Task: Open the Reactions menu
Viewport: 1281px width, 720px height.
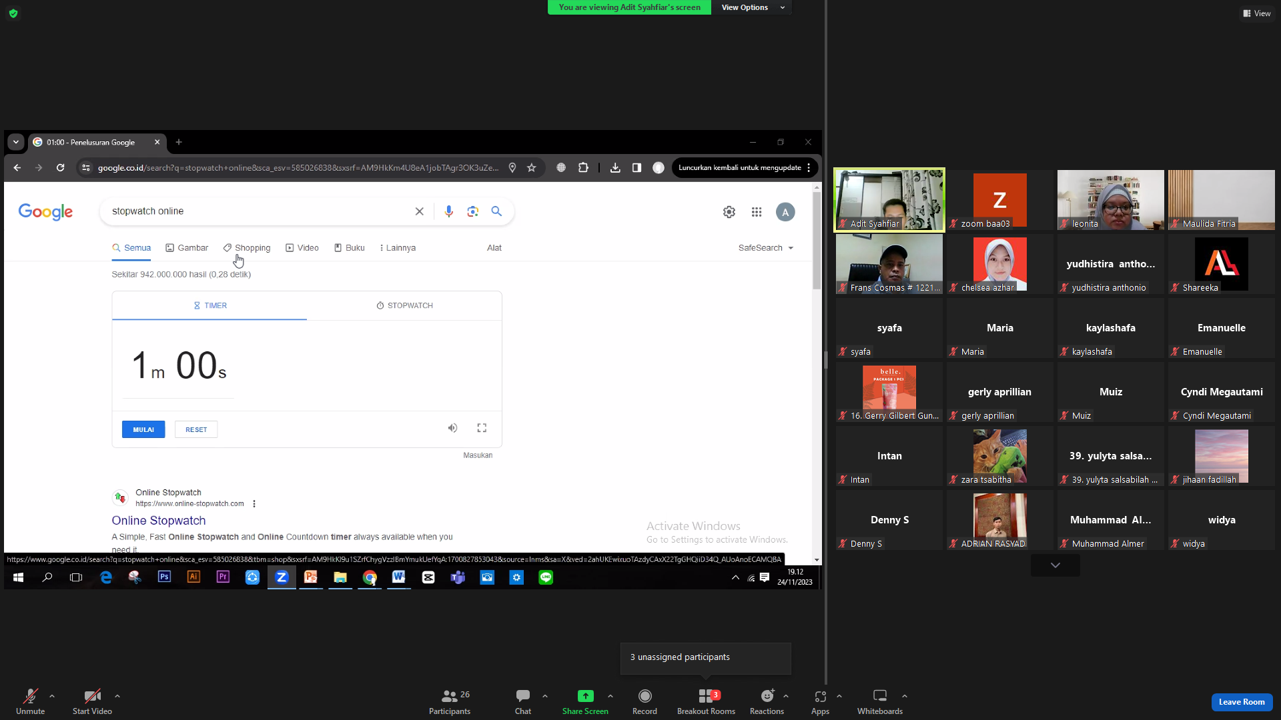Action: (767, 702)
